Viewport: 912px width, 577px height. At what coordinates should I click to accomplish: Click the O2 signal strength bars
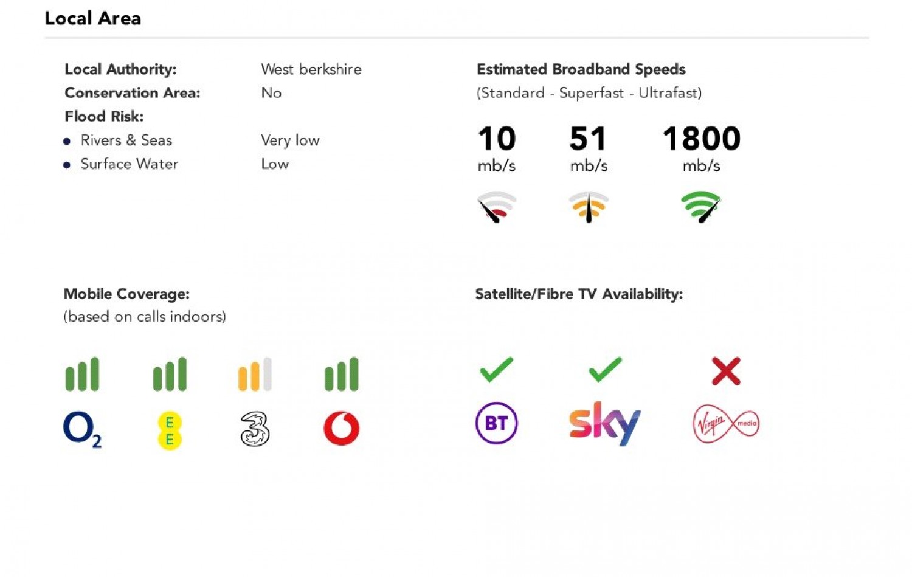click(83, 374)
